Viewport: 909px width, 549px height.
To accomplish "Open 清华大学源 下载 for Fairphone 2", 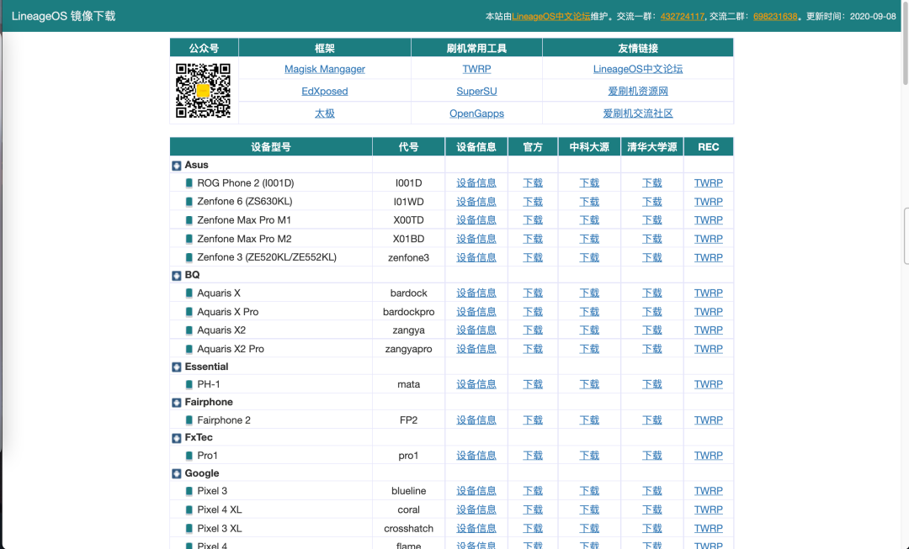I will coord(651,420).
